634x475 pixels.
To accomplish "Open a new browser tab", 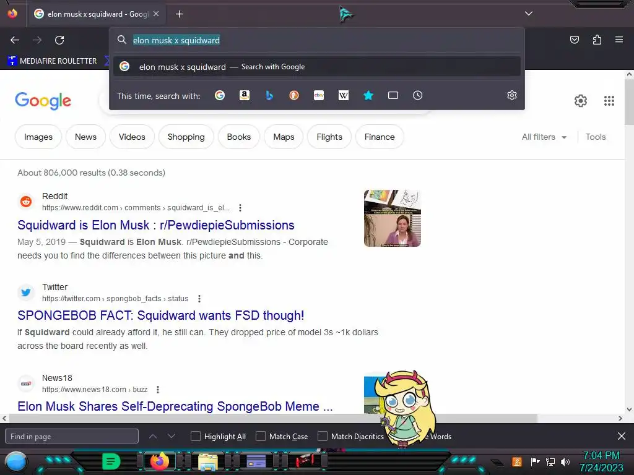I will 179,14.
